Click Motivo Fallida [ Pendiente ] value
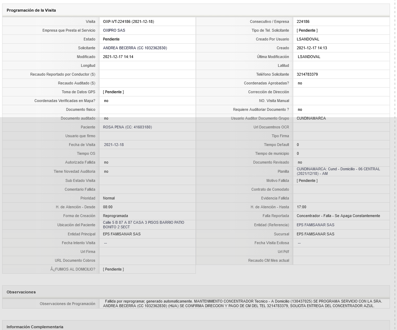Screen dimensions: 397x330 click(x=307, y=180)
